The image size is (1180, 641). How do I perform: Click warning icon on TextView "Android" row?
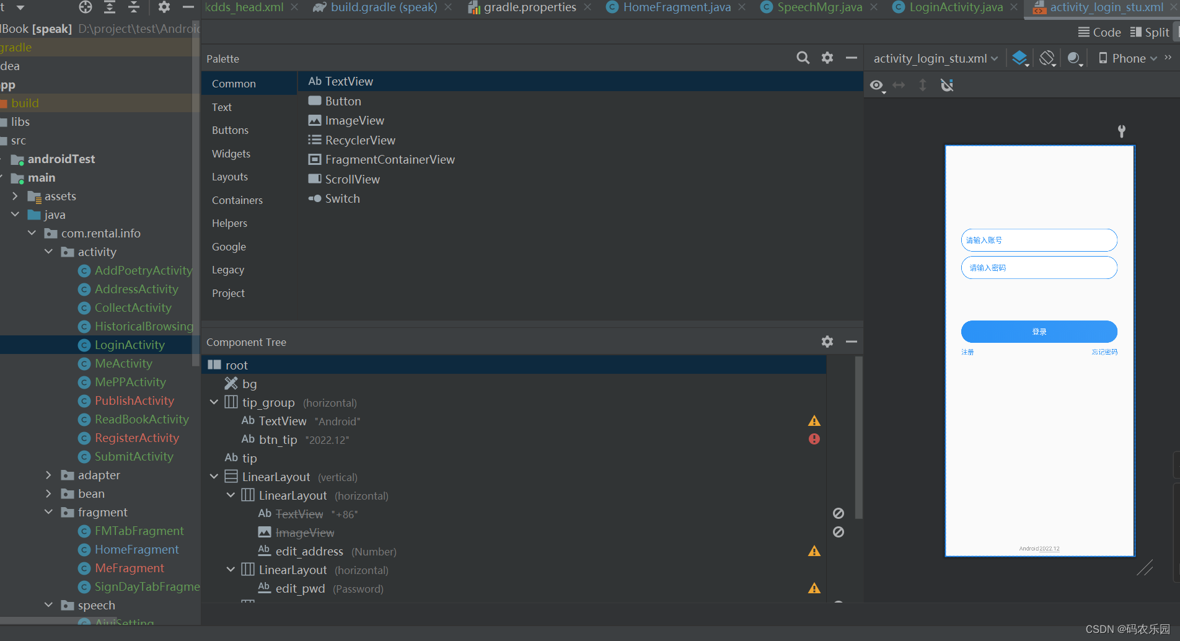tap(814, 421)
